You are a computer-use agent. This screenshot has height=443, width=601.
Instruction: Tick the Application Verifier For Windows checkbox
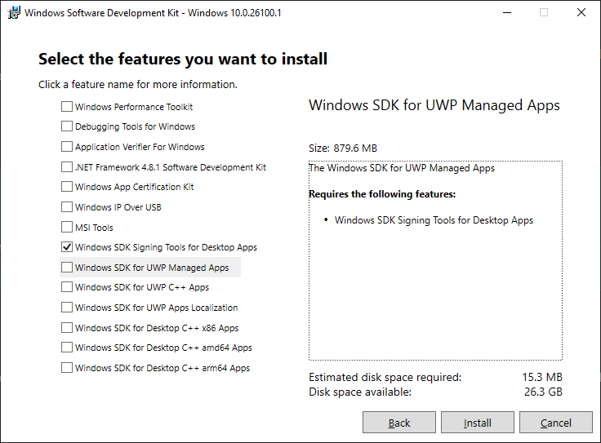[x=67, y=147]
